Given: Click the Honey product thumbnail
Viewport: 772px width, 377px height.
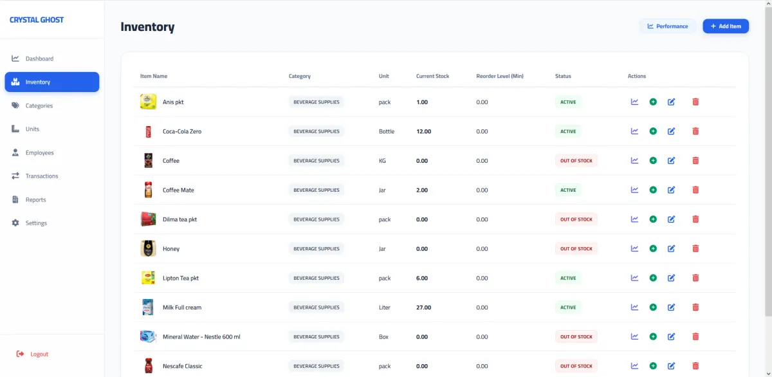Looking at the screenshot, I should (148, 248).
